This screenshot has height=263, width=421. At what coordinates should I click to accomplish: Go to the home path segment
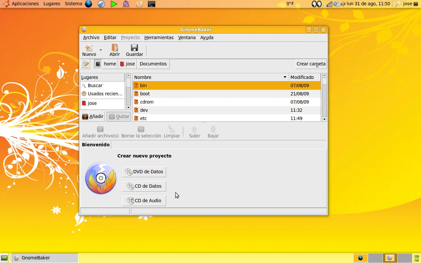click(110, 64)
